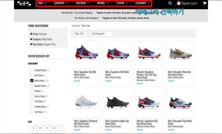The width and height of the screenshot is (222, 134).
Task: Click the $64.99 price of Women's Pitcher's Toe
Action: point(140,84)
